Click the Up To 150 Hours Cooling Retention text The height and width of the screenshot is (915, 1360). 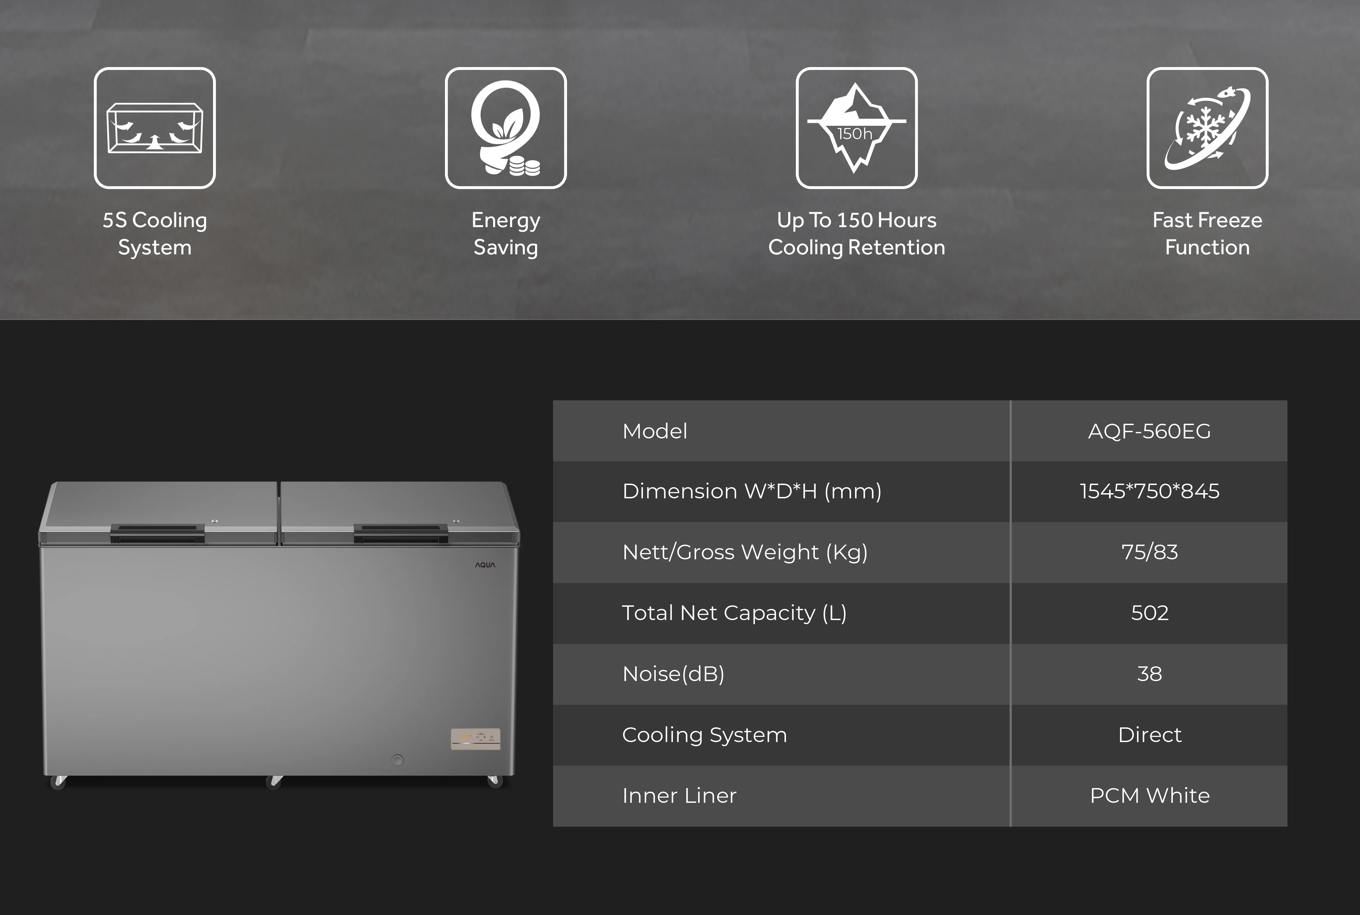pos(856,233)
